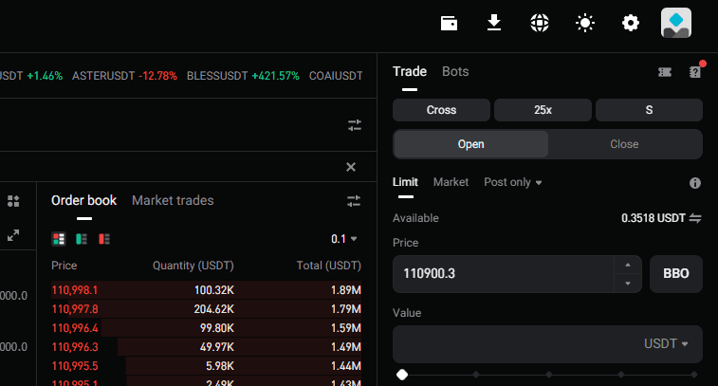718x386 pixels.
Task: Toggle light theme with sun icon
Action: (585, 23)
